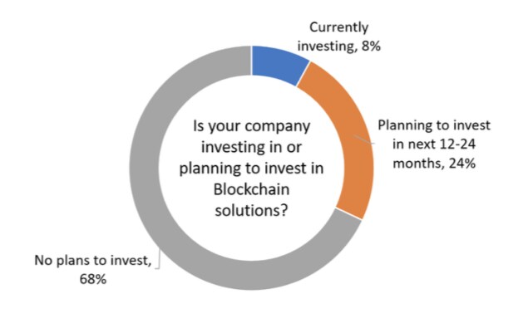Click the 8% value text
Screen dimensions: 523x318
tap(371, 46)
